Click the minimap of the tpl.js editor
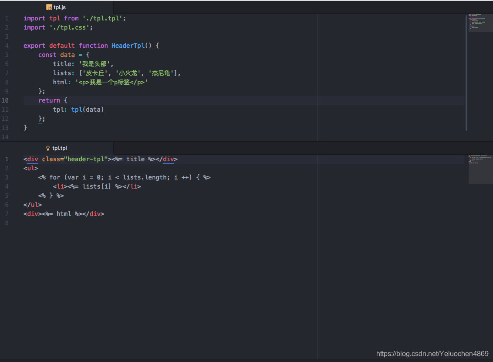Screen dimensions: 493x362 click(480, 23)
